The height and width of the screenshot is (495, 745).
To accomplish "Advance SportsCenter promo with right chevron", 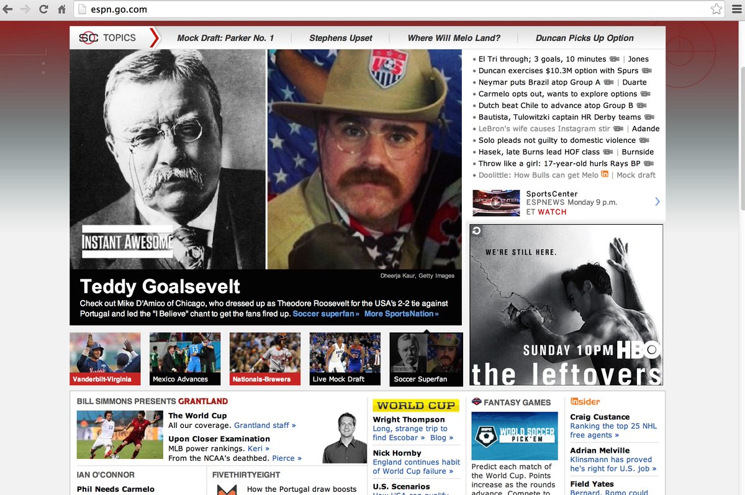I will click(x=657, y=202).
